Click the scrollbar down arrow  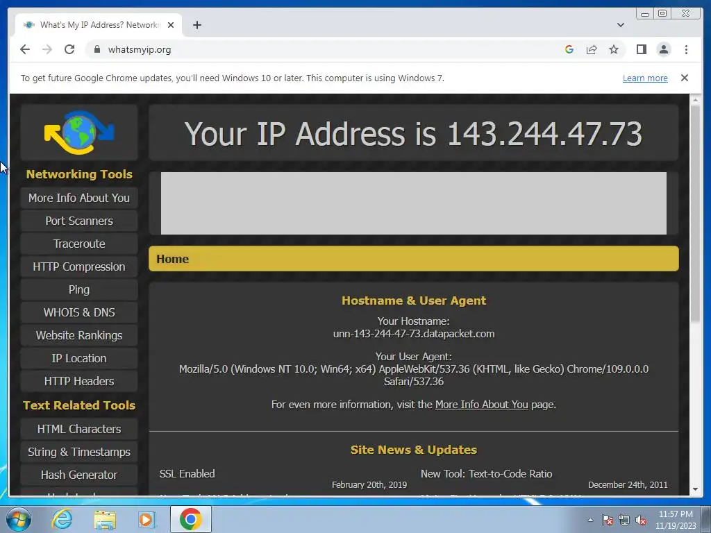695,489
